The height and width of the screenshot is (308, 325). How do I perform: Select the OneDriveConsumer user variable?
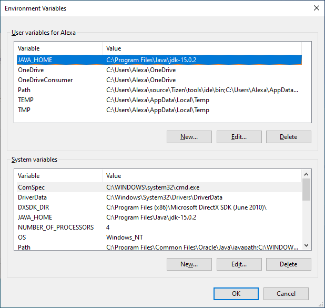tap(45, 80)
